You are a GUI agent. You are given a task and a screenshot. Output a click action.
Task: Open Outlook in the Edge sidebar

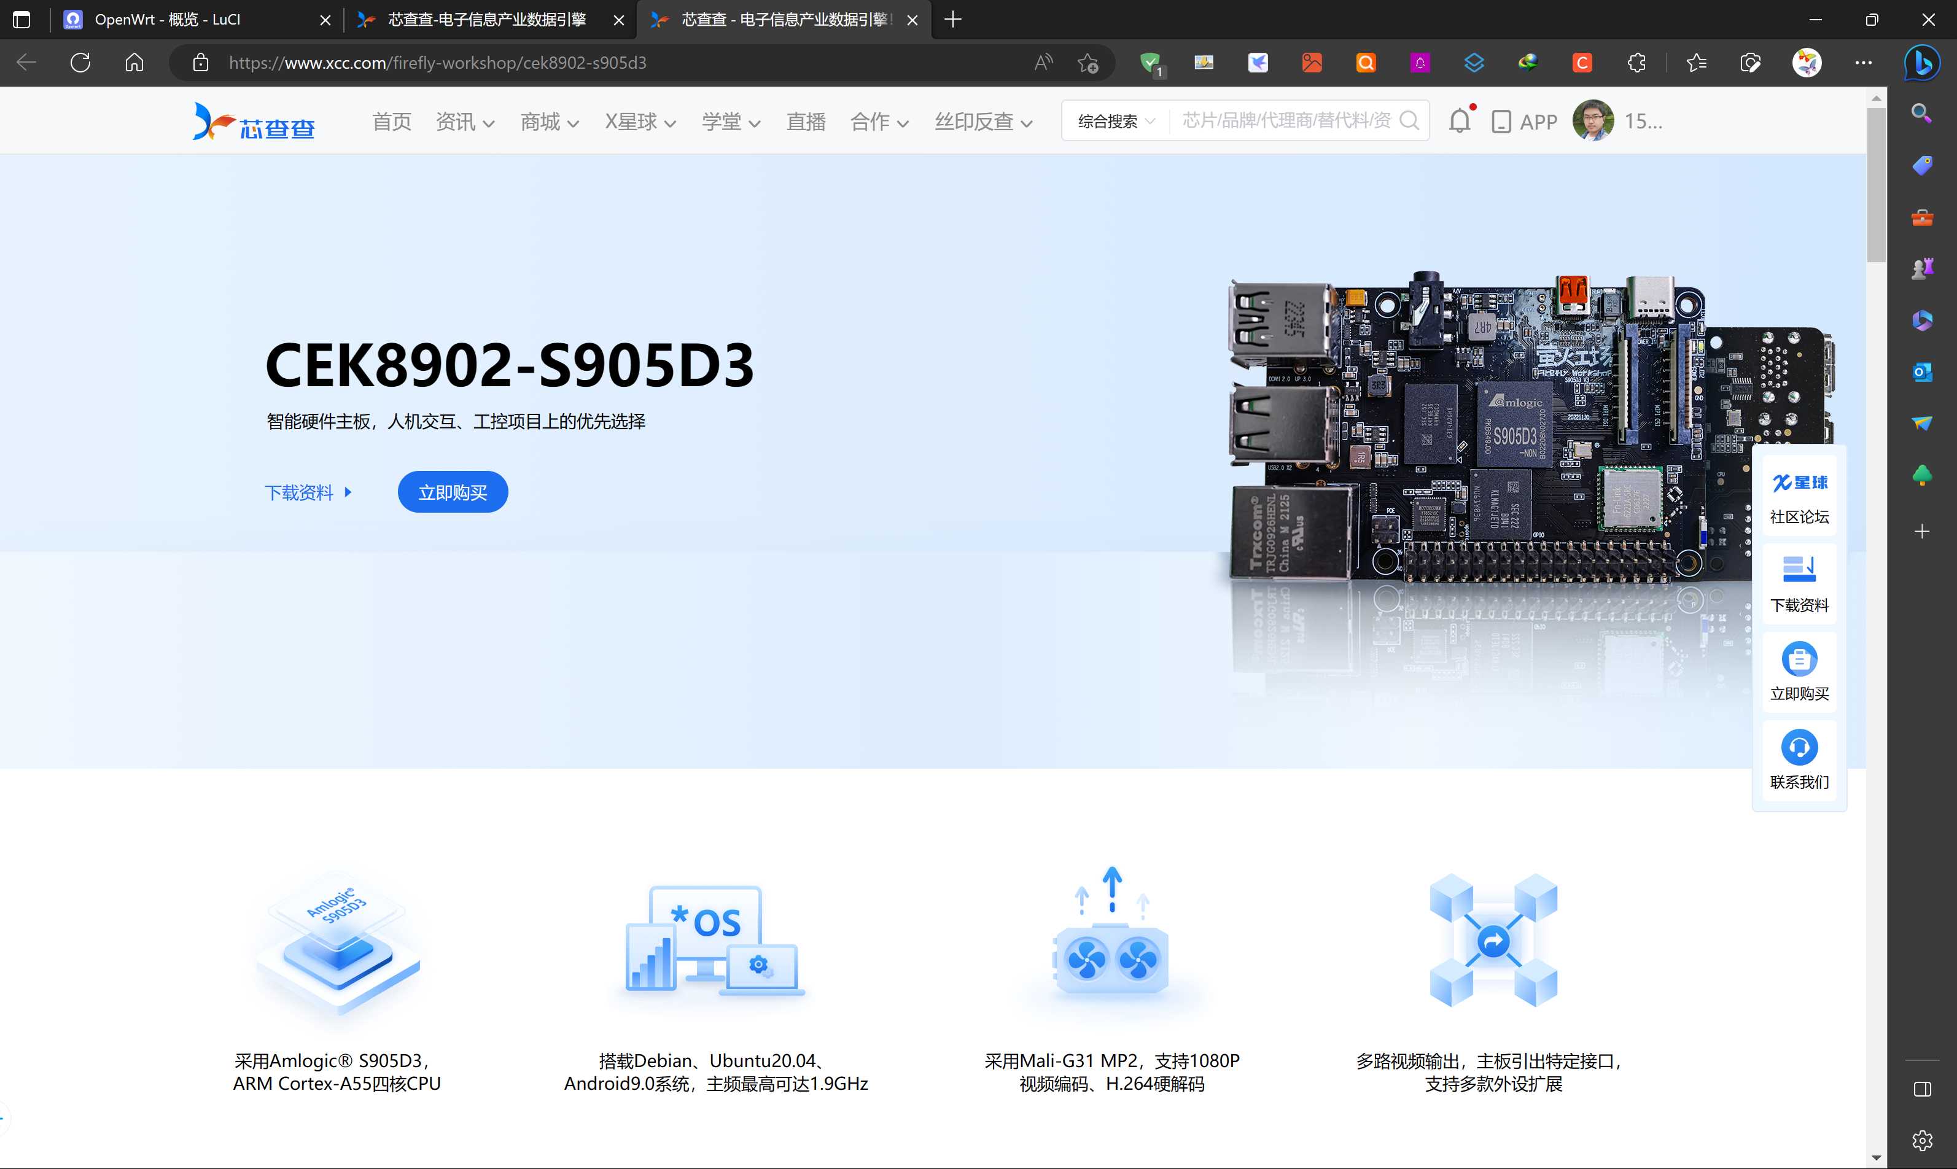click(1921, 372)
